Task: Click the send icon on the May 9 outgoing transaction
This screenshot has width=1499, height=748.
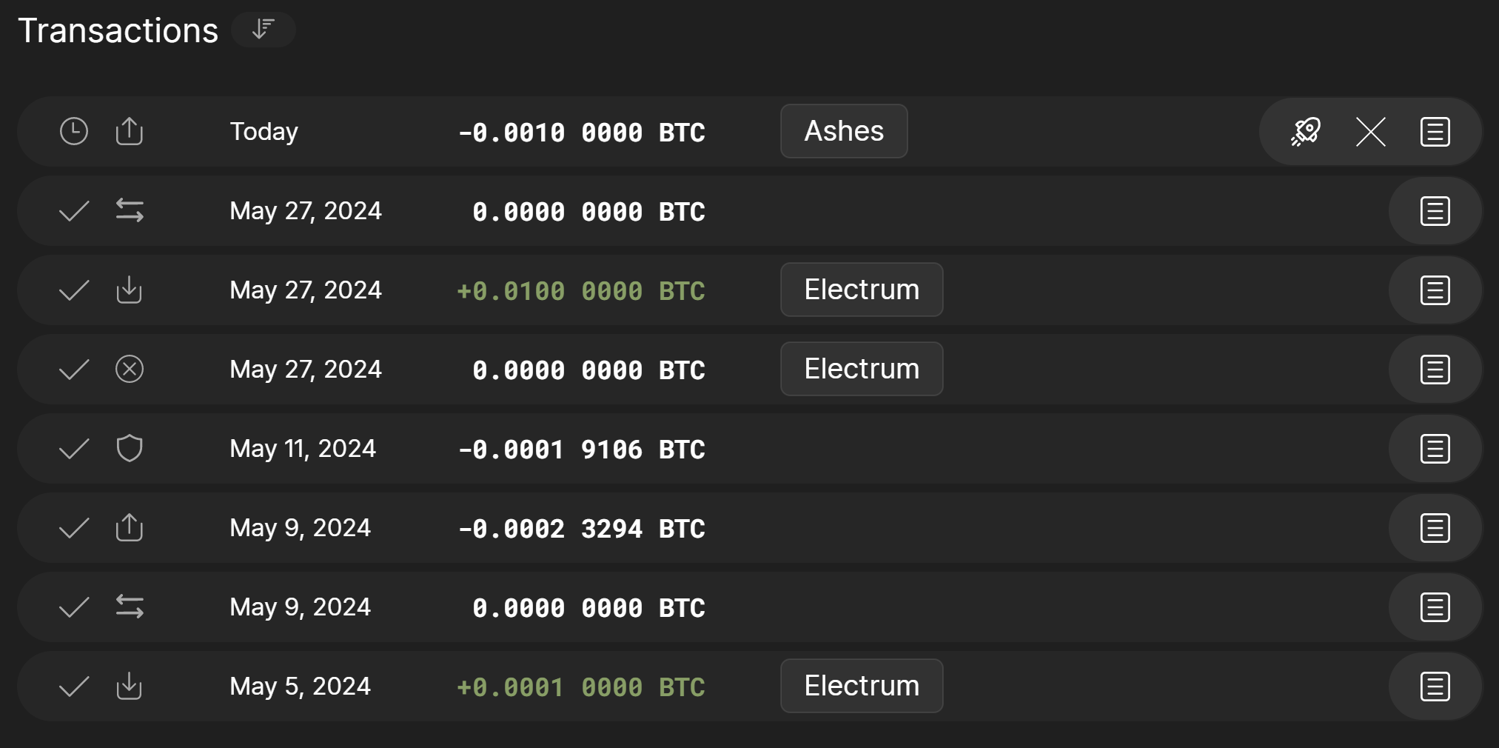Action: pyautogui.click(x=130, y=527)
